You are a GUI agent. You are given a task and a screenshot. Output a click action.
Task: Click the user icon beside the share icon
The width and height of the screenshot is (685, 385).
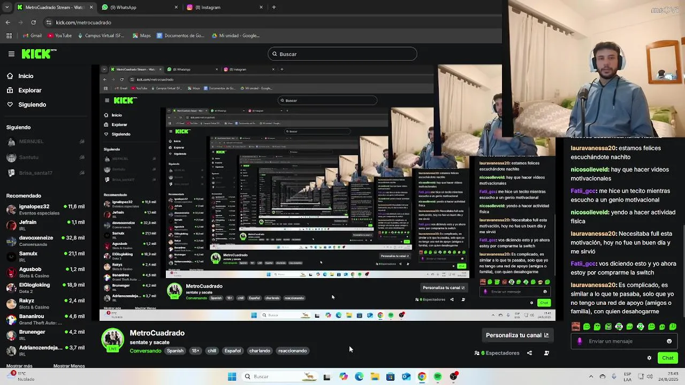[x=546, y=353]
